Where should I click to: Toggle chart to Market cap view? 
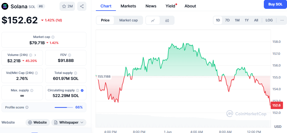[128, 20]
